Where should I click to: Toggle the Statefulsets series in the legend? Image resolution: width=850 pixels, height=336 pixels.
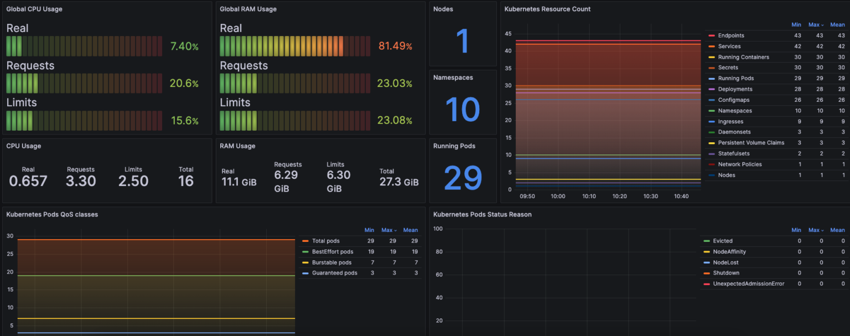coord(734,154)
